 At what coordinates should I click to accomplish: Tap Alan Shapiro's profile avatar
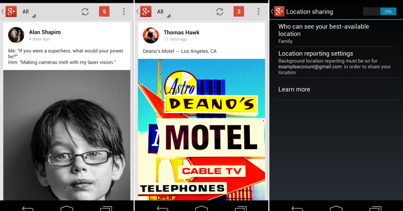tap(16, 35)
